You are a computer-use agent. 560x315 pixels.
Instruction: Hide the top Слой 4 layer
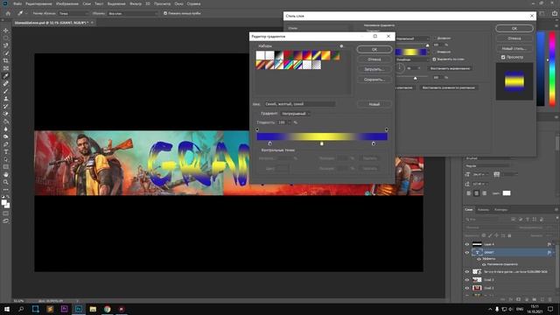467,244
